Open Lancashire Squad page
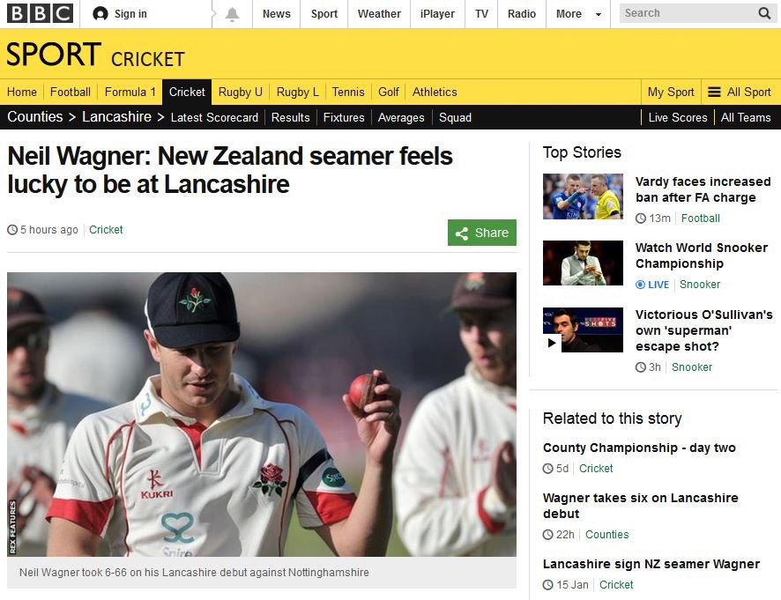This screenshot has height=600, width=781. tap(455, 117)
